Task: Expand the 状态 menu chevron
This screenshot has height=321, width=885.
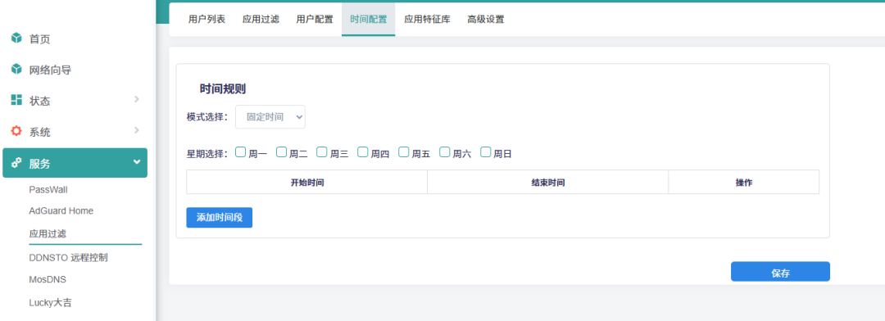Action: 137,99
